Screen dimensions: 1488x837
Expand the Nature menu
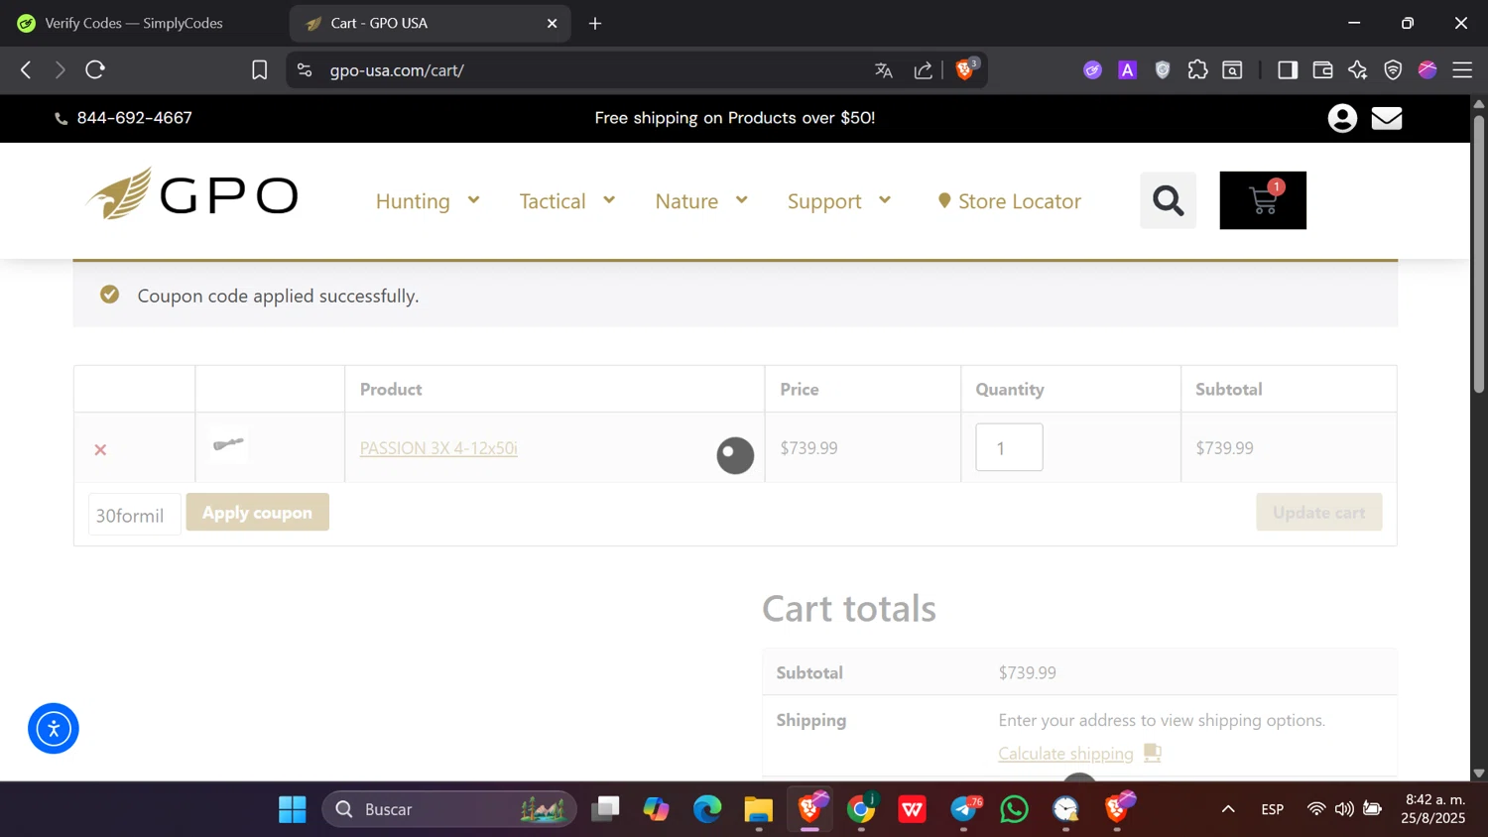[701, 200]
